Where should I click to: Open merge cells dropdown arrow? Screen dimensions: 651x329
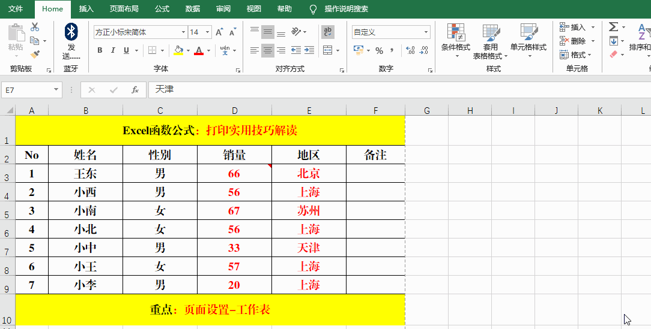(x=338, y=50)
